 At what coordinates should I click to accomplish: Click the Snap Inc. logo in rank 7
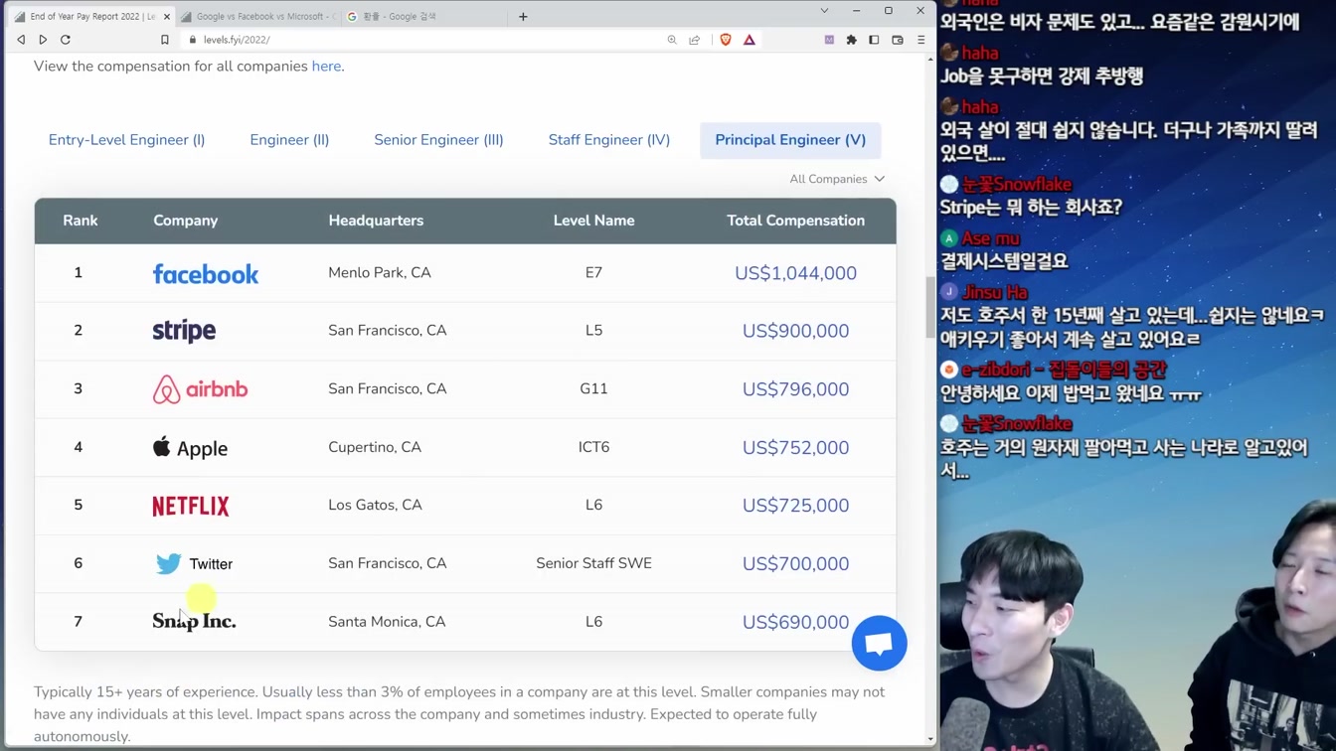pyautogui.click(x=194, y=622)
